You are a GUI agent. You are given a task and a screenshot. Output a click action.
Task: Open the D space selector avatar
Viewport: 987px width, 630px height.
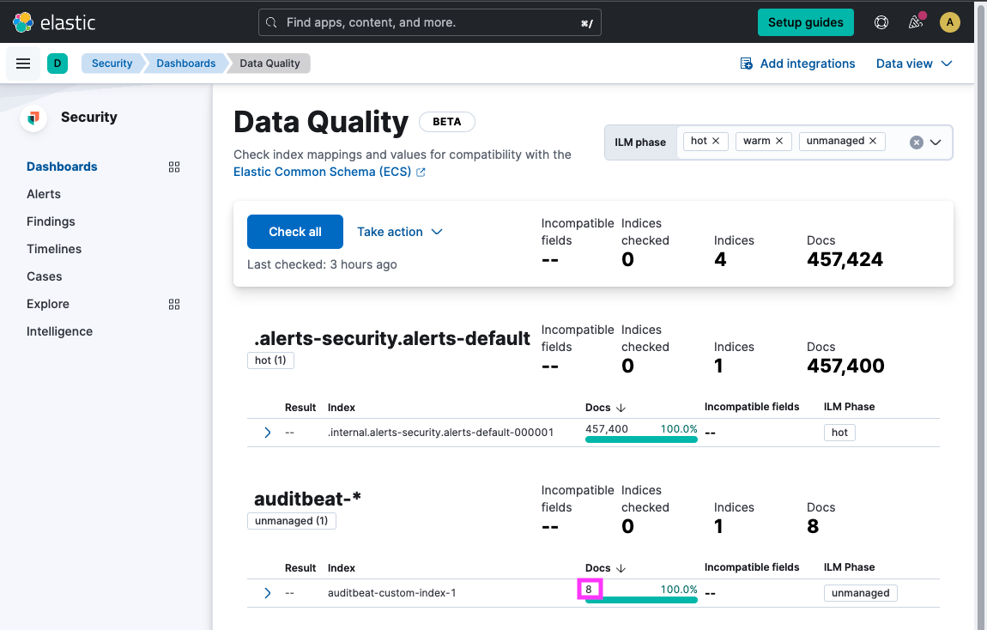point(58,64)
